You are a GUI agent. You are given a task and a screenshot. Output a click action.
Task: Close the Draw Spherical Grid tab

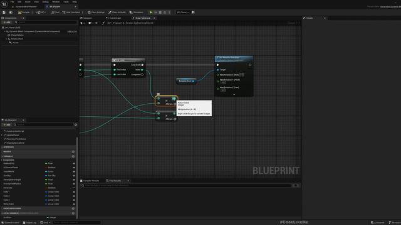pyautogui.click(x=154, y=18)
